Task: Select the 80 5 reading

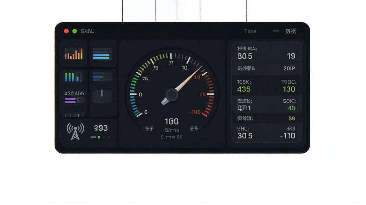Action: (x=245, y=56)
